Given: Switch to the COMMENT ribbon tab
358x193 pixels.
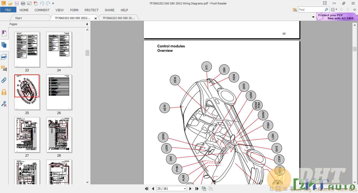Looking at the screenshot, I should coord(42,10).
